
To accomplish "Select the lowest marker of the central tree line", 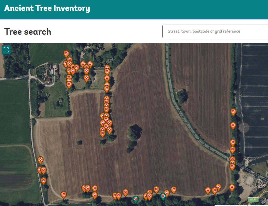I will click(102, 133).
